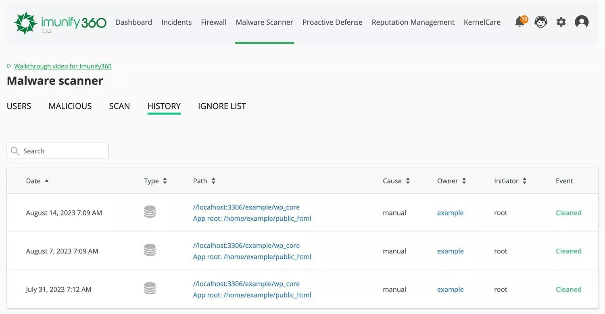This screenshot has width=605, height=314.
Task: Click the Imunify360 logo
Action: tap(60, 23)
